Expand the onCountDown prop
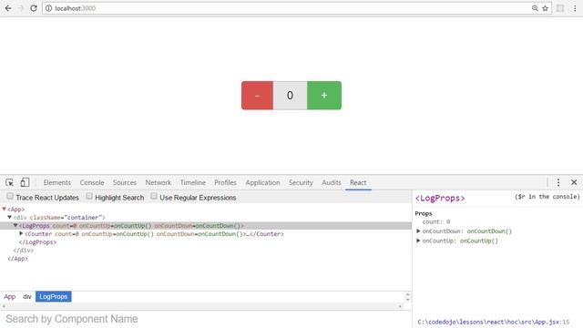583x328 pixels. click(x=418, y=231)
